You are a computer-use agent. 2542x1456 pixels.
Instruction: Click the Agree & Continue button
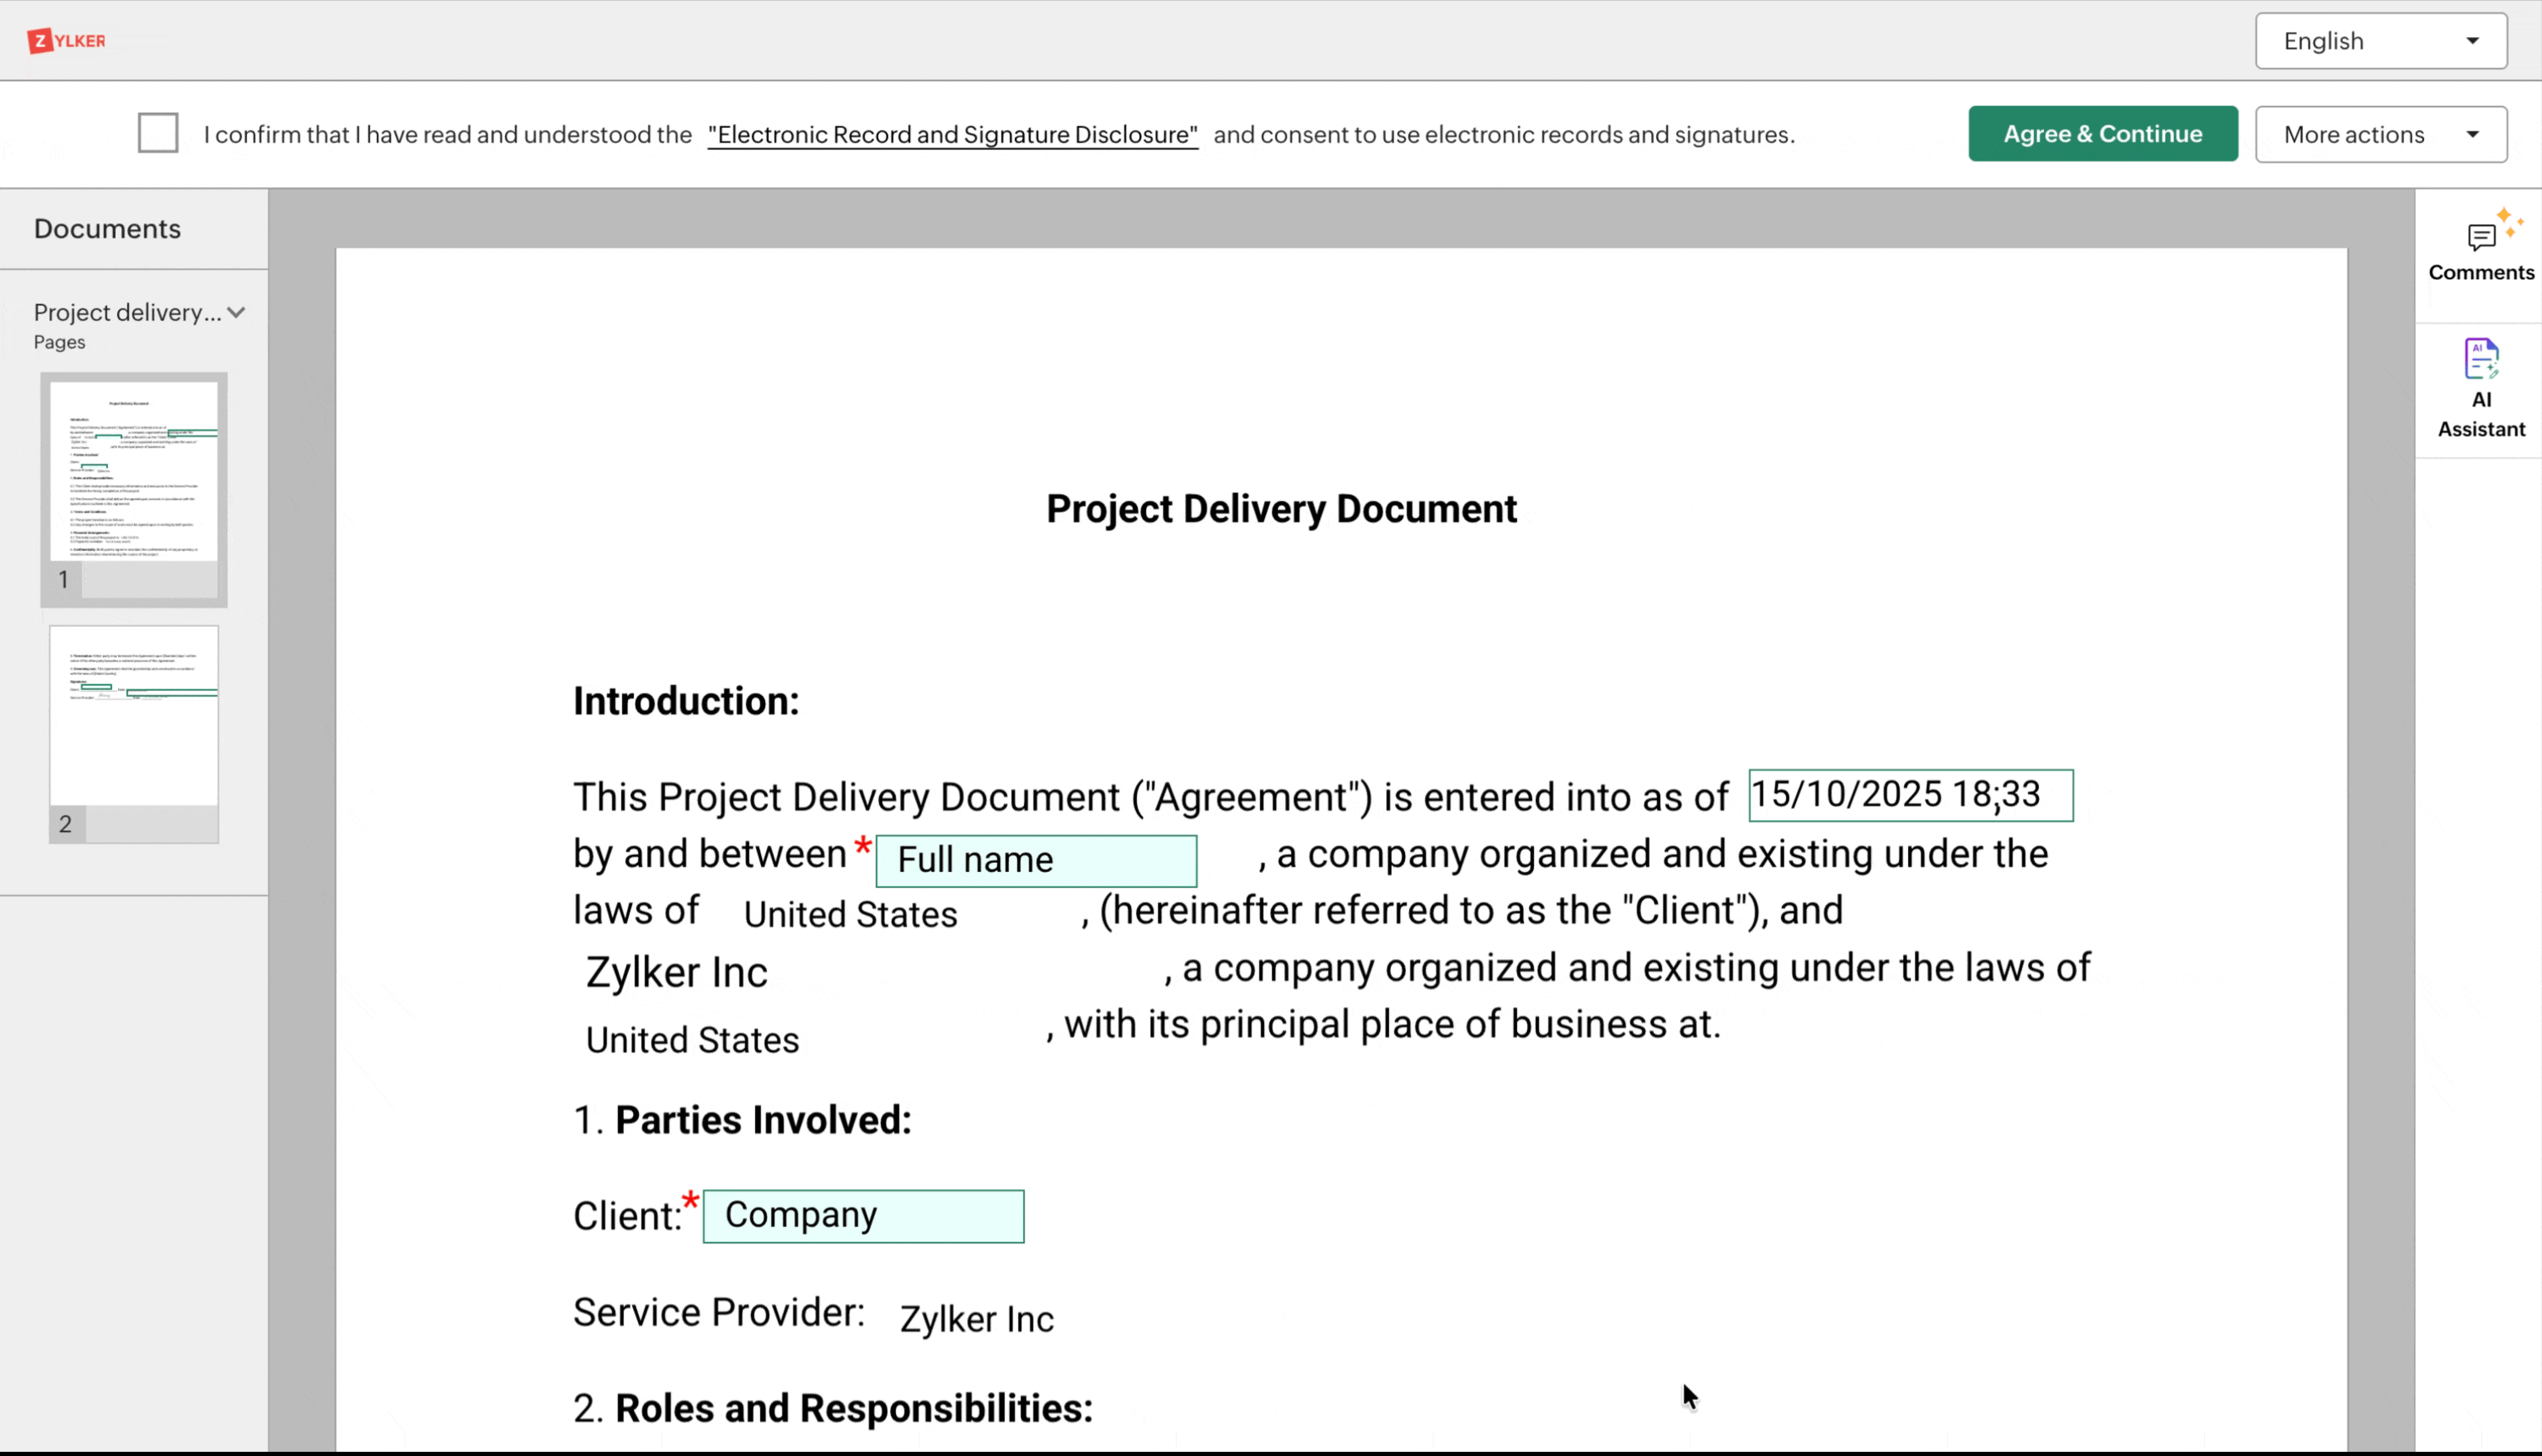(2102, 134)
